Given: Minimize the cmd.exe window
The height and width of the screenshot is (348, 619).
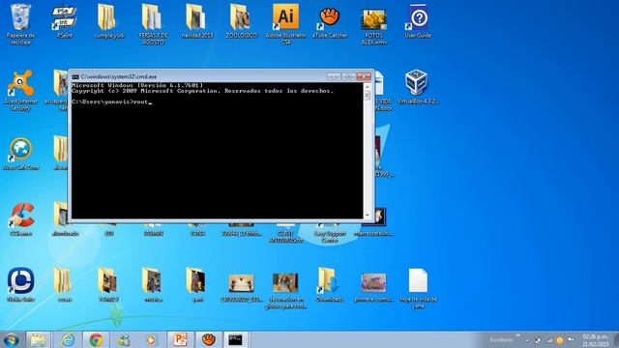Looking at the screenshot, I should (334, 76).
